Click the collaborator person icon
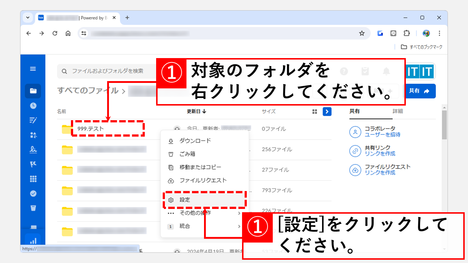468x263 pixels. 355,131
